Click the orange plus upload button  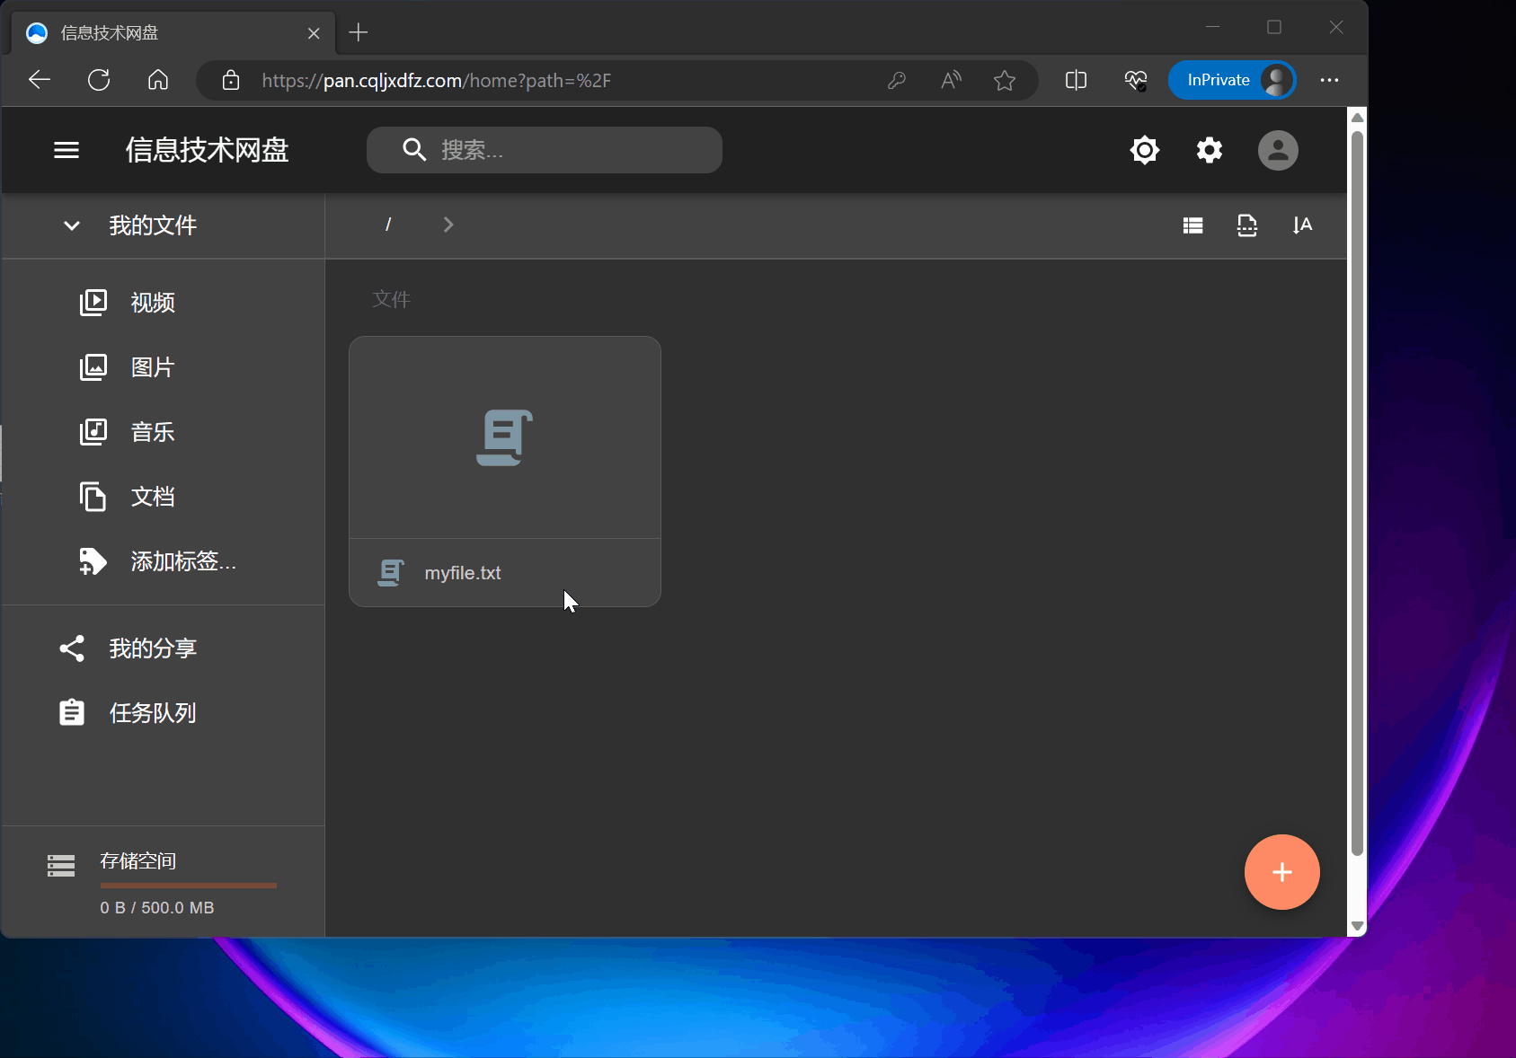pos(1282,872)
